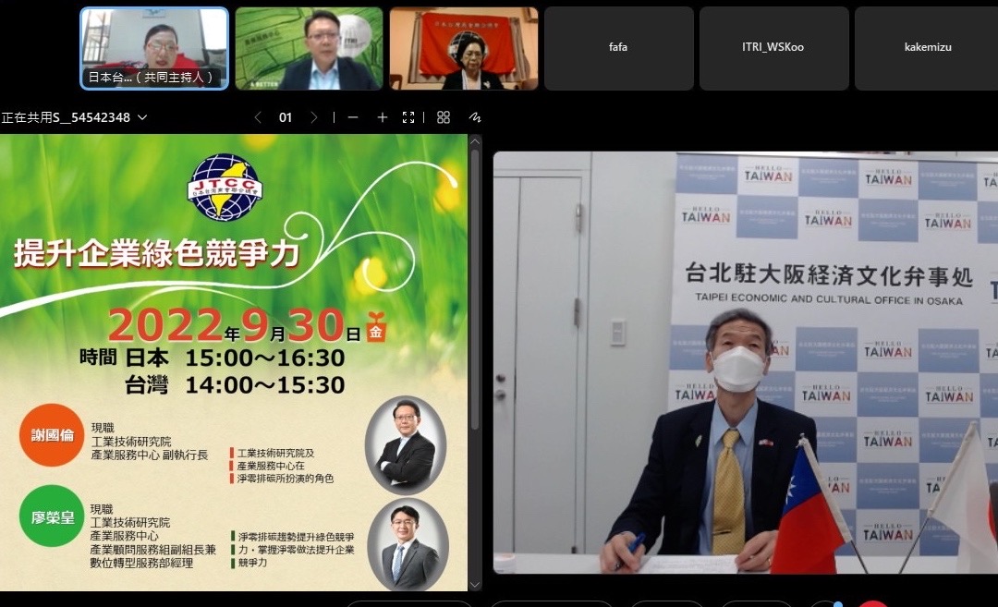Select the kakemizu participant tile

[926, 48]
